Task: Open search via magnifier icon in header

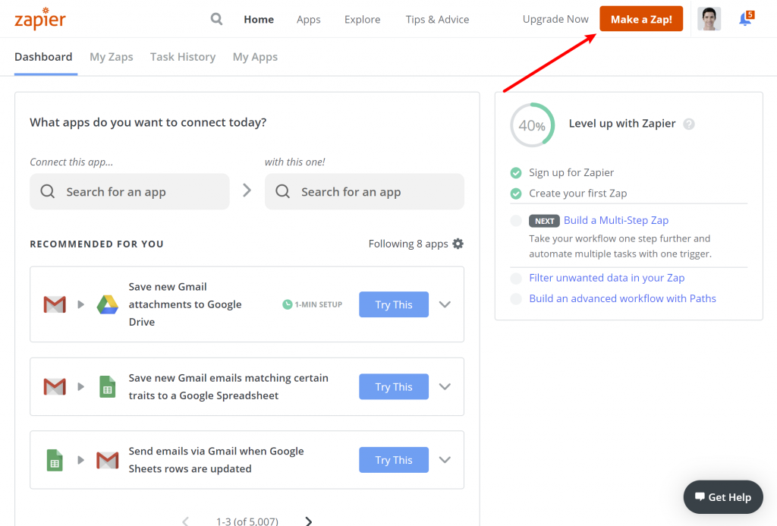Action: coord(217,19)
